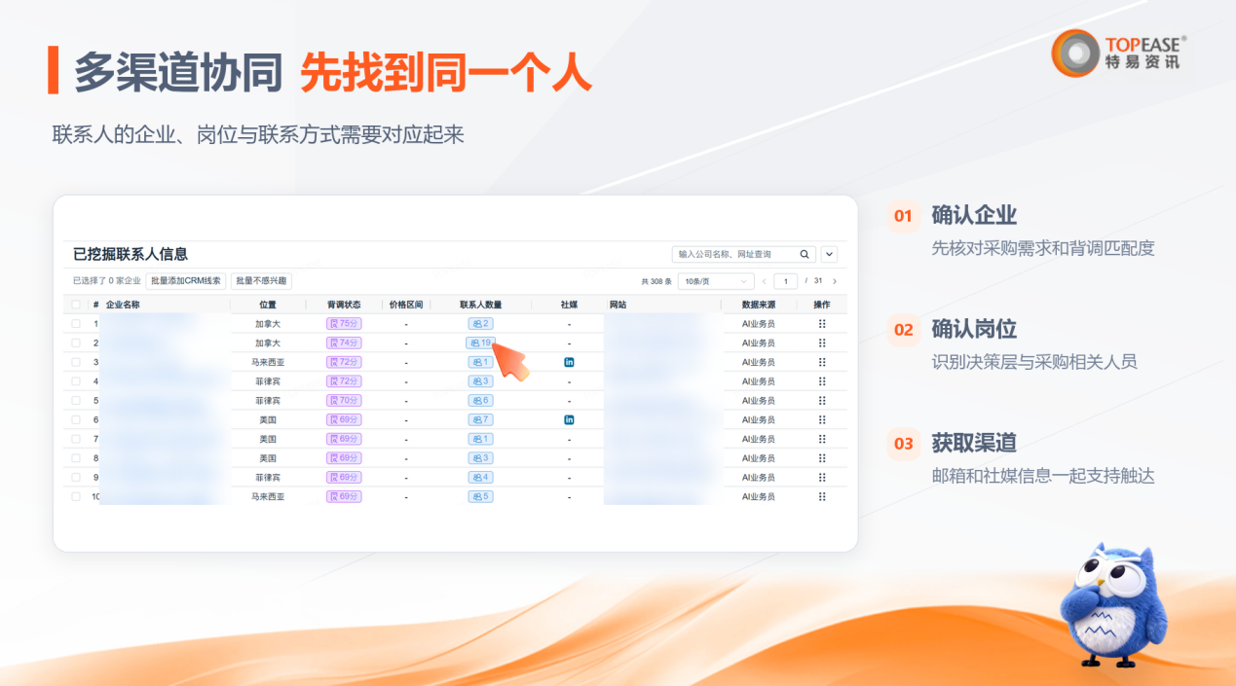Image resolution: width=1236 pixels, height=686 pixels.
Task: Open the 10条/页 page size dropdown
Action: (x=716, y=281)
